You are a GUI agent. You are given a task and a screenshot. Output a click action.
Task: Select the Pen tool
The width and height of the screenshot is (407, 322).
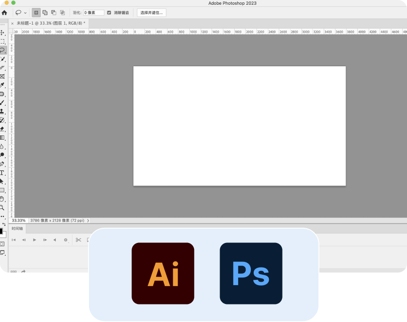coord(2,164)
